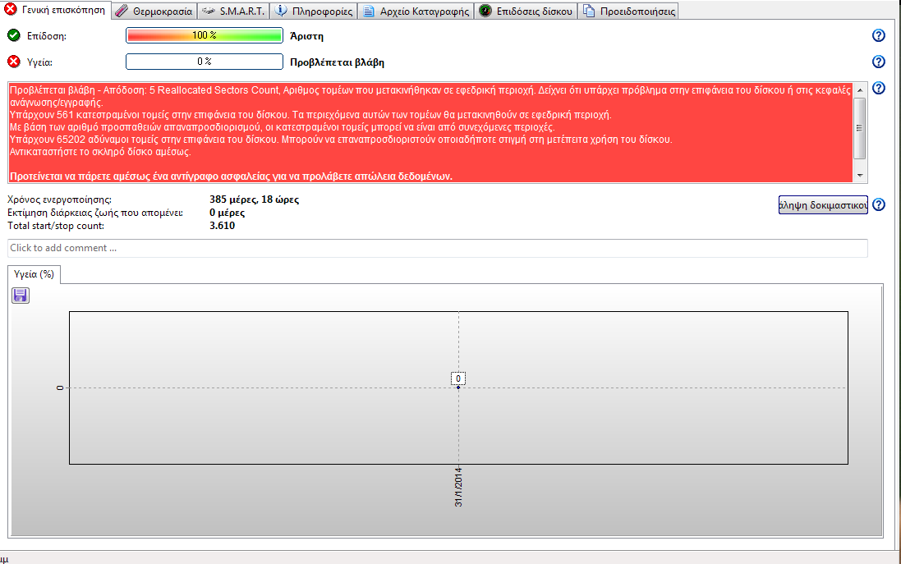Click the warning text scrollbar thumb
The width and height of the screenshot is (901, 564).
pos(860,128)
